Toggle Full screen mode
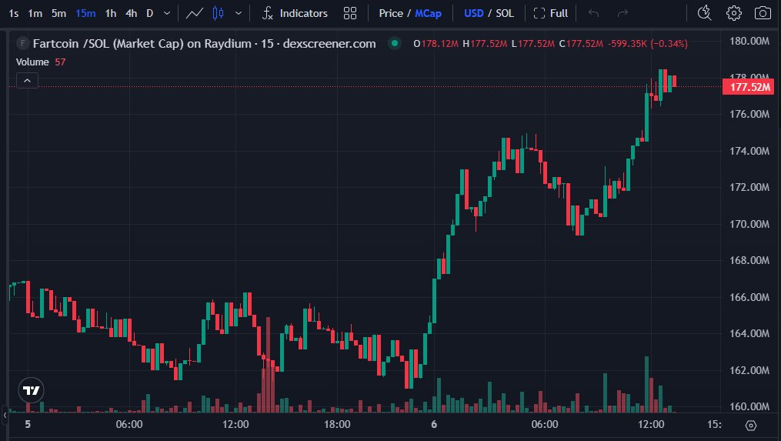781x441 pixels. [551, 13]
